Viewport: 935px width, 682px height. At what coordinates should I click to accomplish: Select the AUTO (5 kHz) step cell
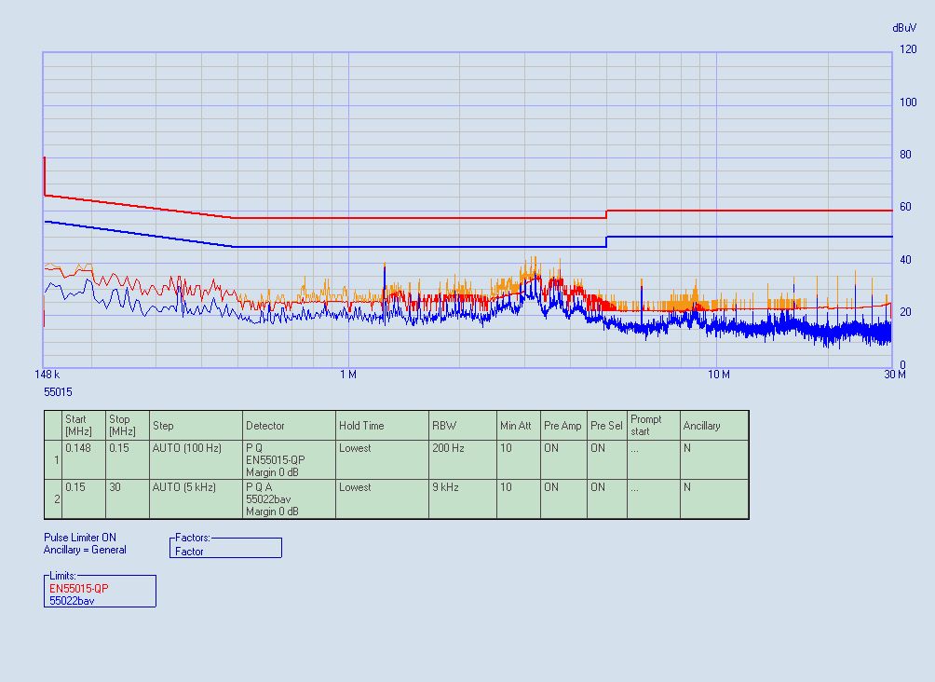(196, 498)
